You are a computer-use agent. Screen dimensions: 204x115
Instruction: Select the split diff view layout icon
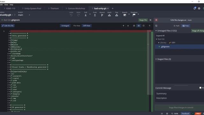pos(143,26)
